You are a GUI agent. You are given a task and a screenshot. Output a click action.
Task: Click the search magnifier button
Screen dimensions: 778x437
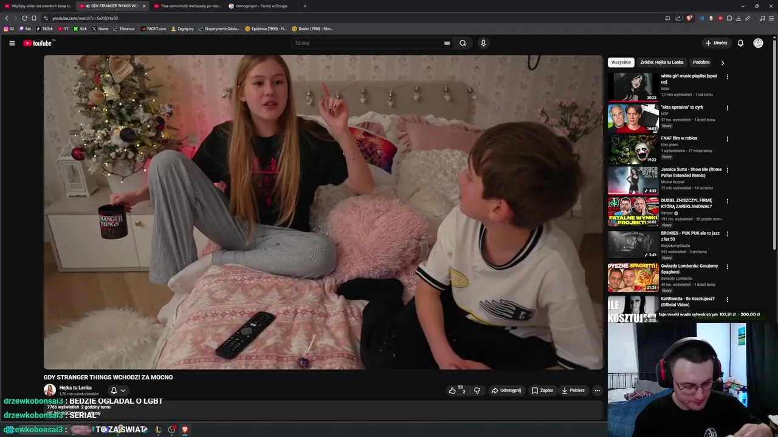pyautogui.click(x=463, y=43)
